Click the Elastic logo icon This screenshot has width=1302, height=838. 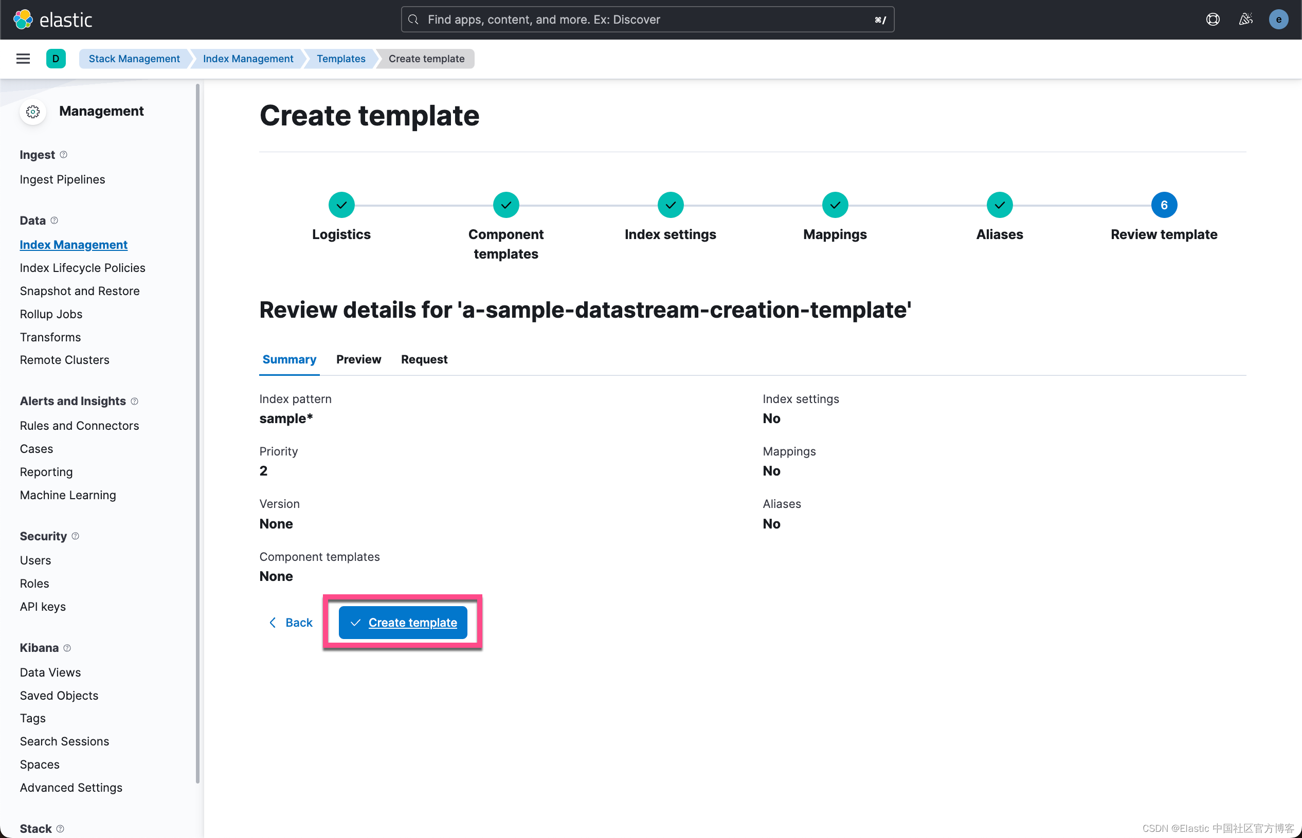pyautogui.click(x=23, y=20)
